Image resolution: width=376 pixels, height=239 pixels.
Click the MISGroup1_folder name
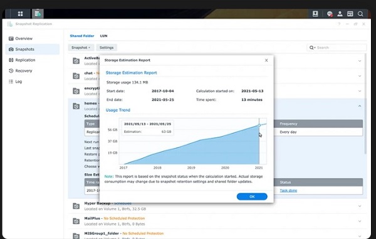click(102, 233)
